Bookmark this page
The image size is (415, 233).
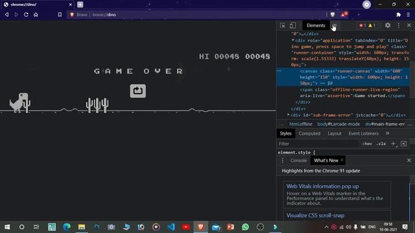60,14
